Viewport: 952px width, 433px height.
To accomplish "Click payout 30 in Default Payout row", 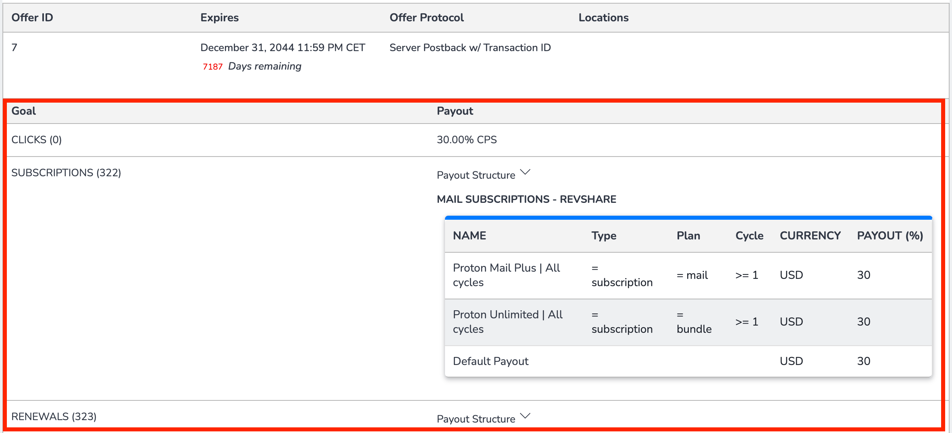I will [x=864, y=361].
